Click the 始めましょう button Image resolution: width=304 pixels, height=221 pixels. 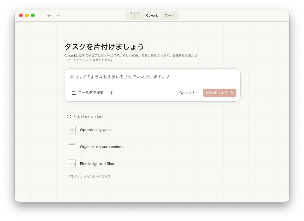pyautogui.click(x=220, y=93)
